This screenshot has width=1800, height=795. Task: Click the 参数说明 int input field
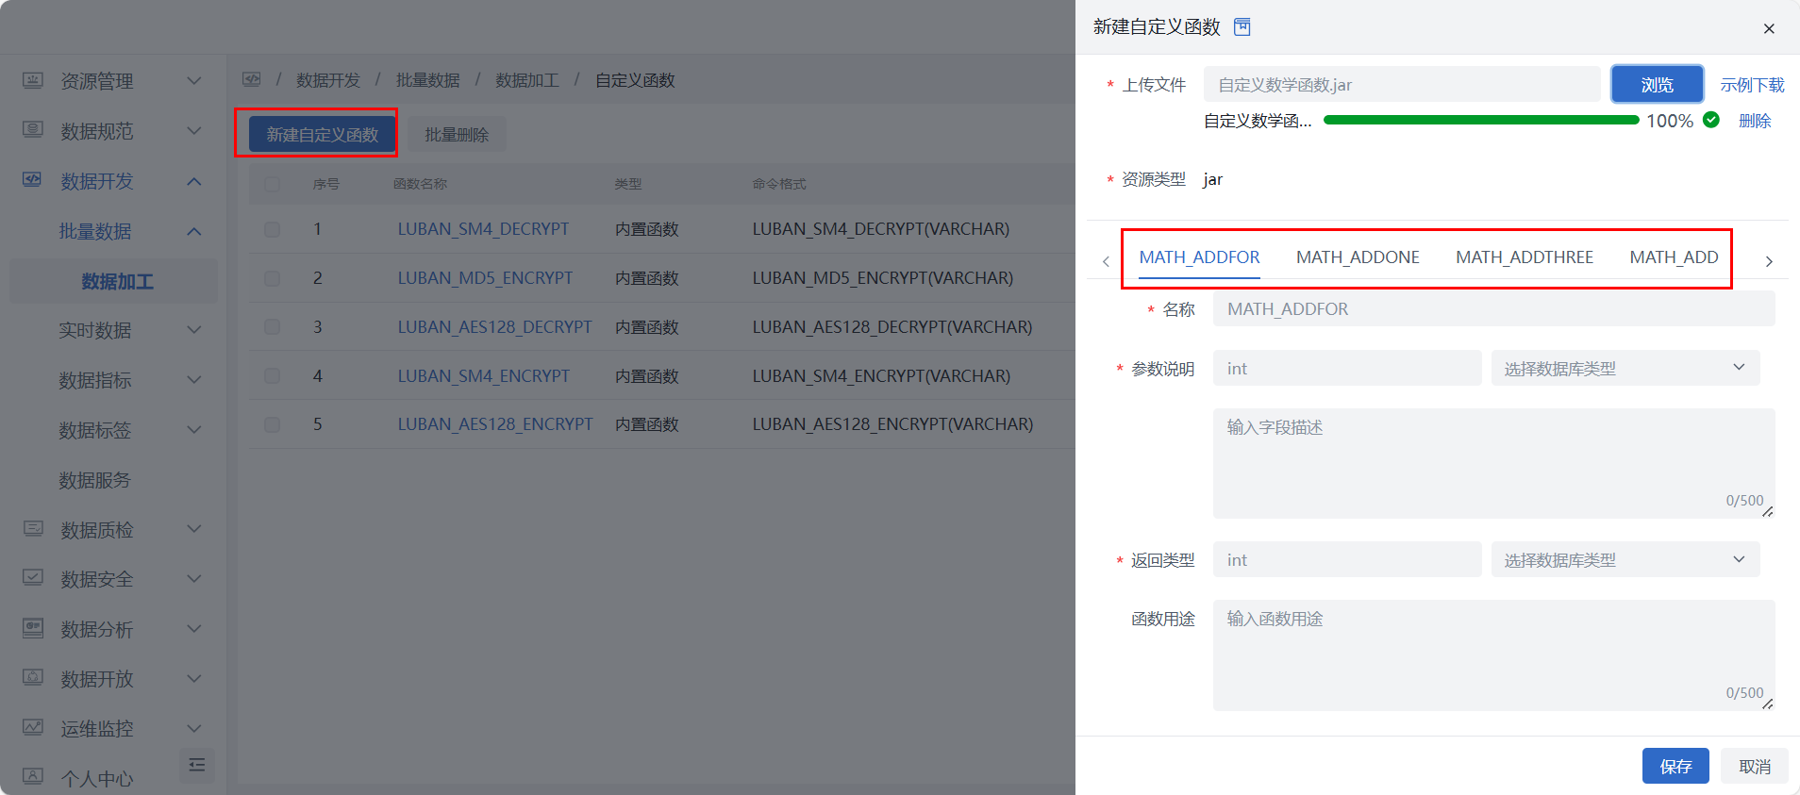coord(1347,368)
